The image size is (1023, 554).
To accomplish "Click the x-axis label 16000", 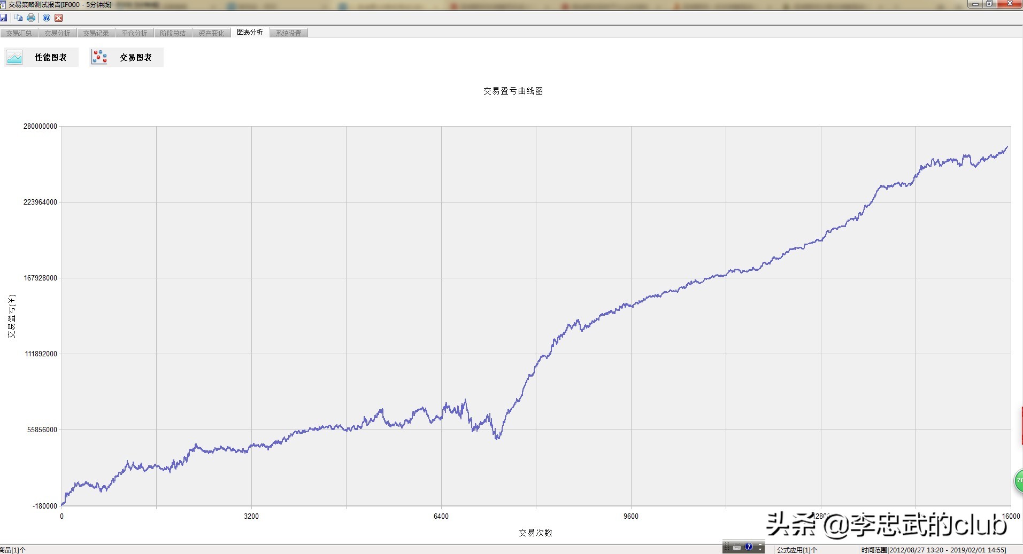I will [x=1011, y=517].
